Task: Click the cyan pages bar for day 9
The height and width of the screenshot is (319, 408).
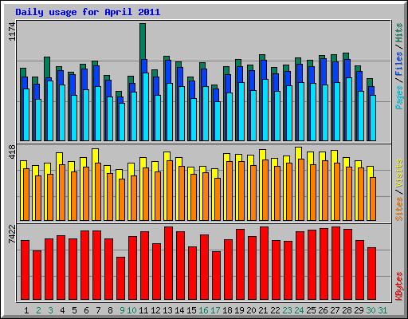Action: (122, 122)
